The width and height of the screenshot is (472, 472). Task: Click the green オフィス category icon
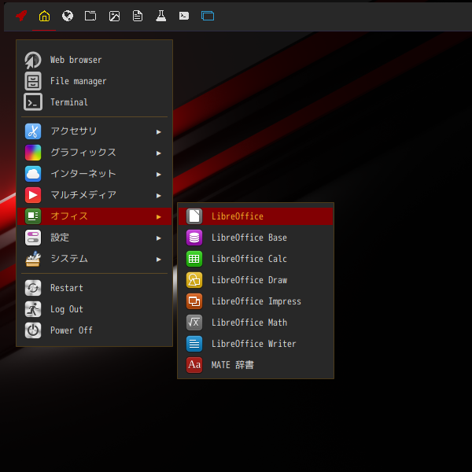33,216
